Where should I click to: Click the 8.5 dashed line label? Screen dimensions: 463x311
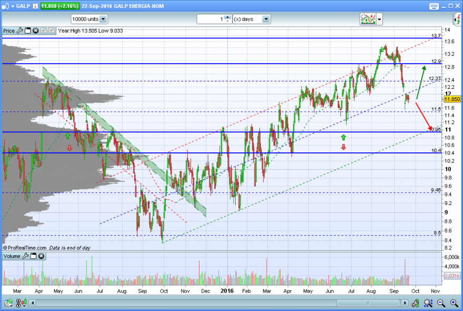point(437,233)
